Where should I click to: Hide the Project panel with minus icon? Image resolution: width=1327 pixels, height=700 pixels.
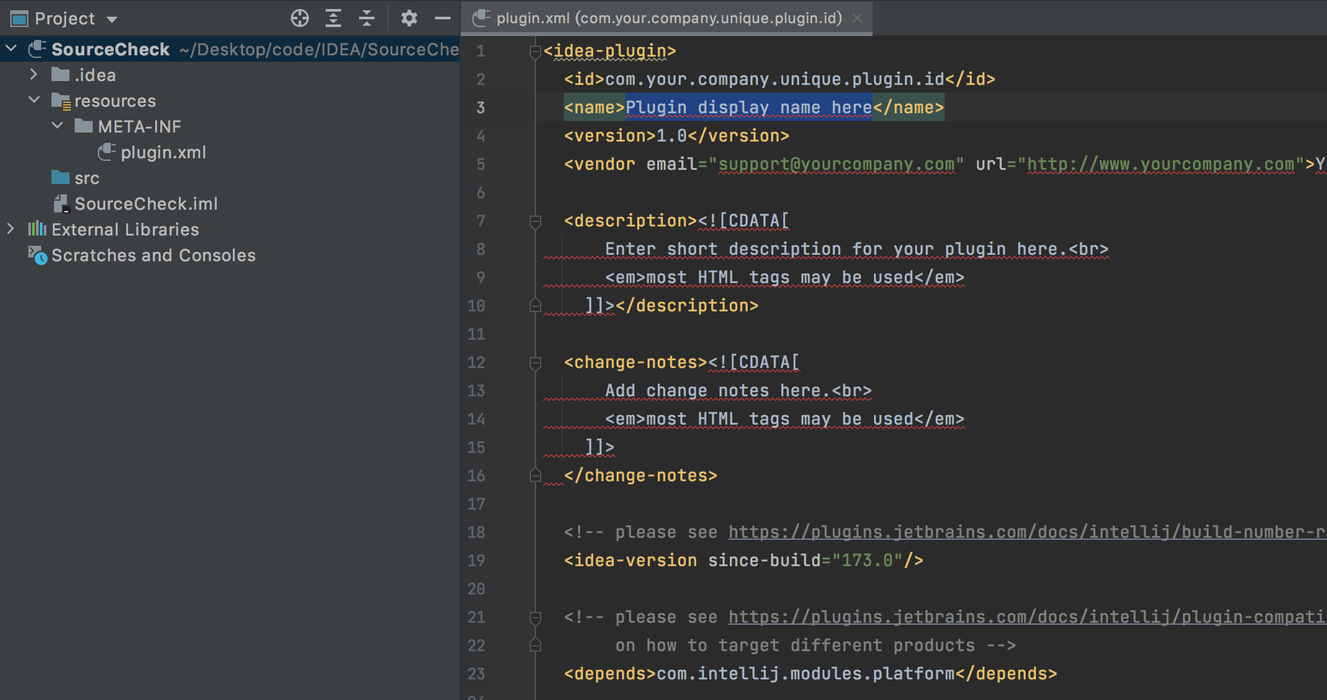pos(442,18)
